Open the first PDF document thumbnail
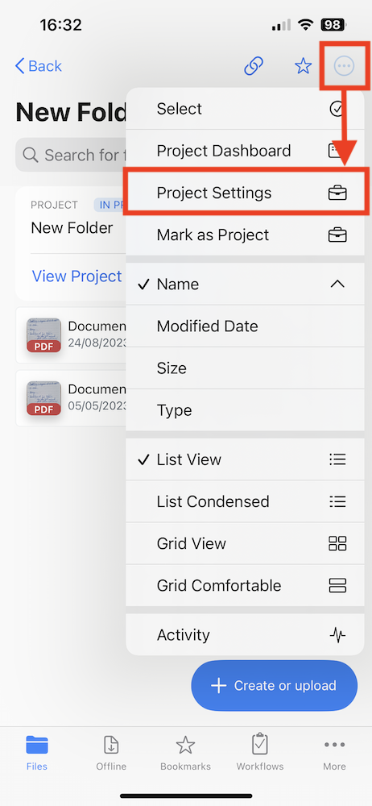This screenshot has width=372, height=806. click(x=43, y=335)
